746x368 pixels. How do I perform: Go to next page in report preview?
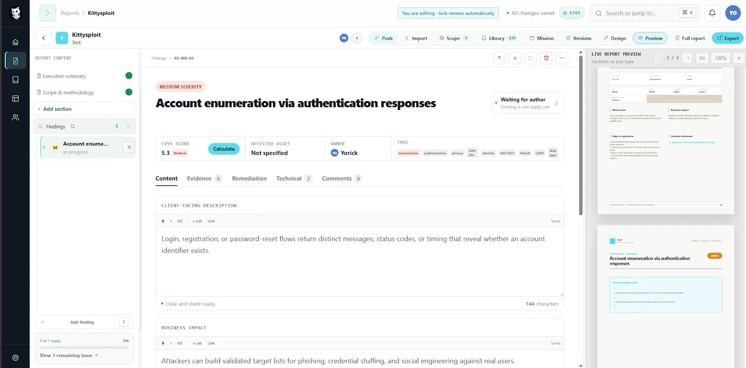coord(688,58)
